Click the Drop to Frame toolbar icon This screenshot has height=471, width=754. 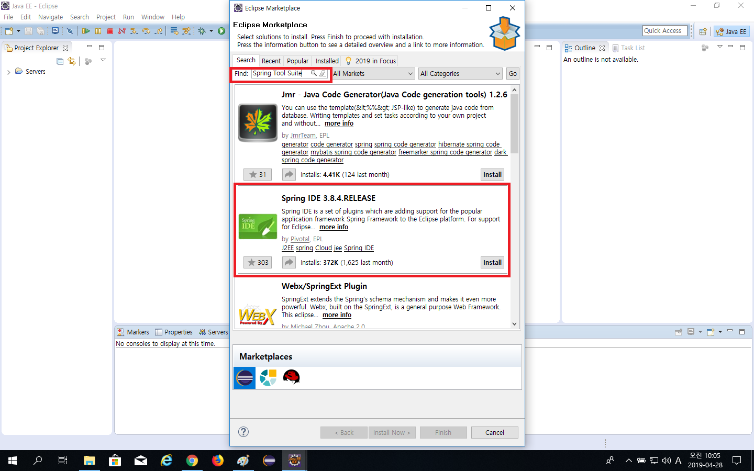pos(174,31)
